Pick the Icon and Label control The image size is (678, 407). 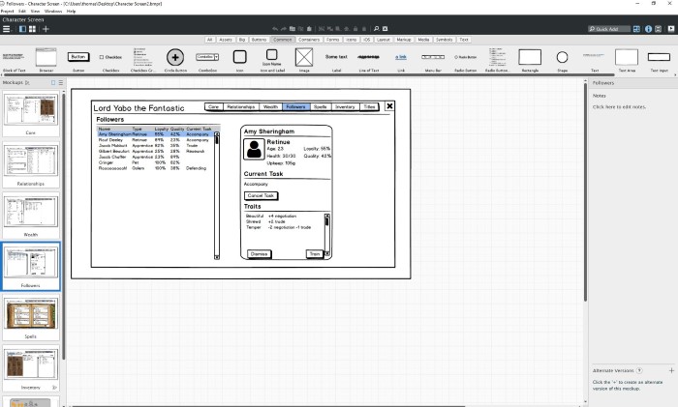coord(272,60)
